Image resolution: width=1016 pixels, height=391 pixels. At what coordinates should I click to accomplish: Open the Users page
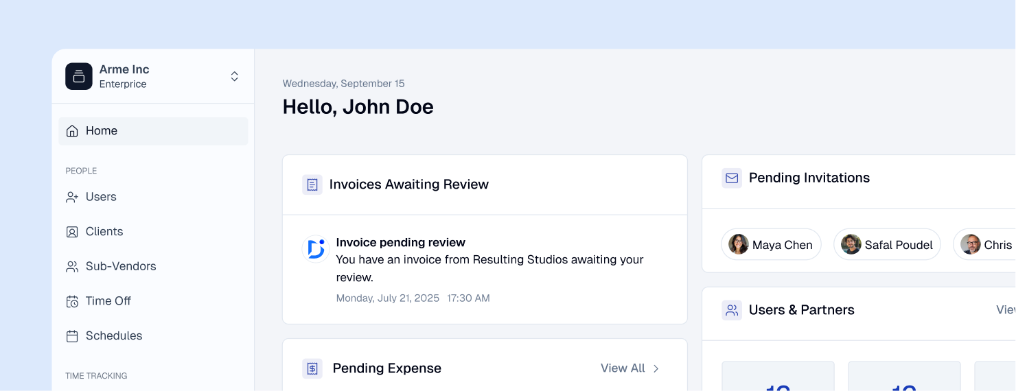click(101, 197)
